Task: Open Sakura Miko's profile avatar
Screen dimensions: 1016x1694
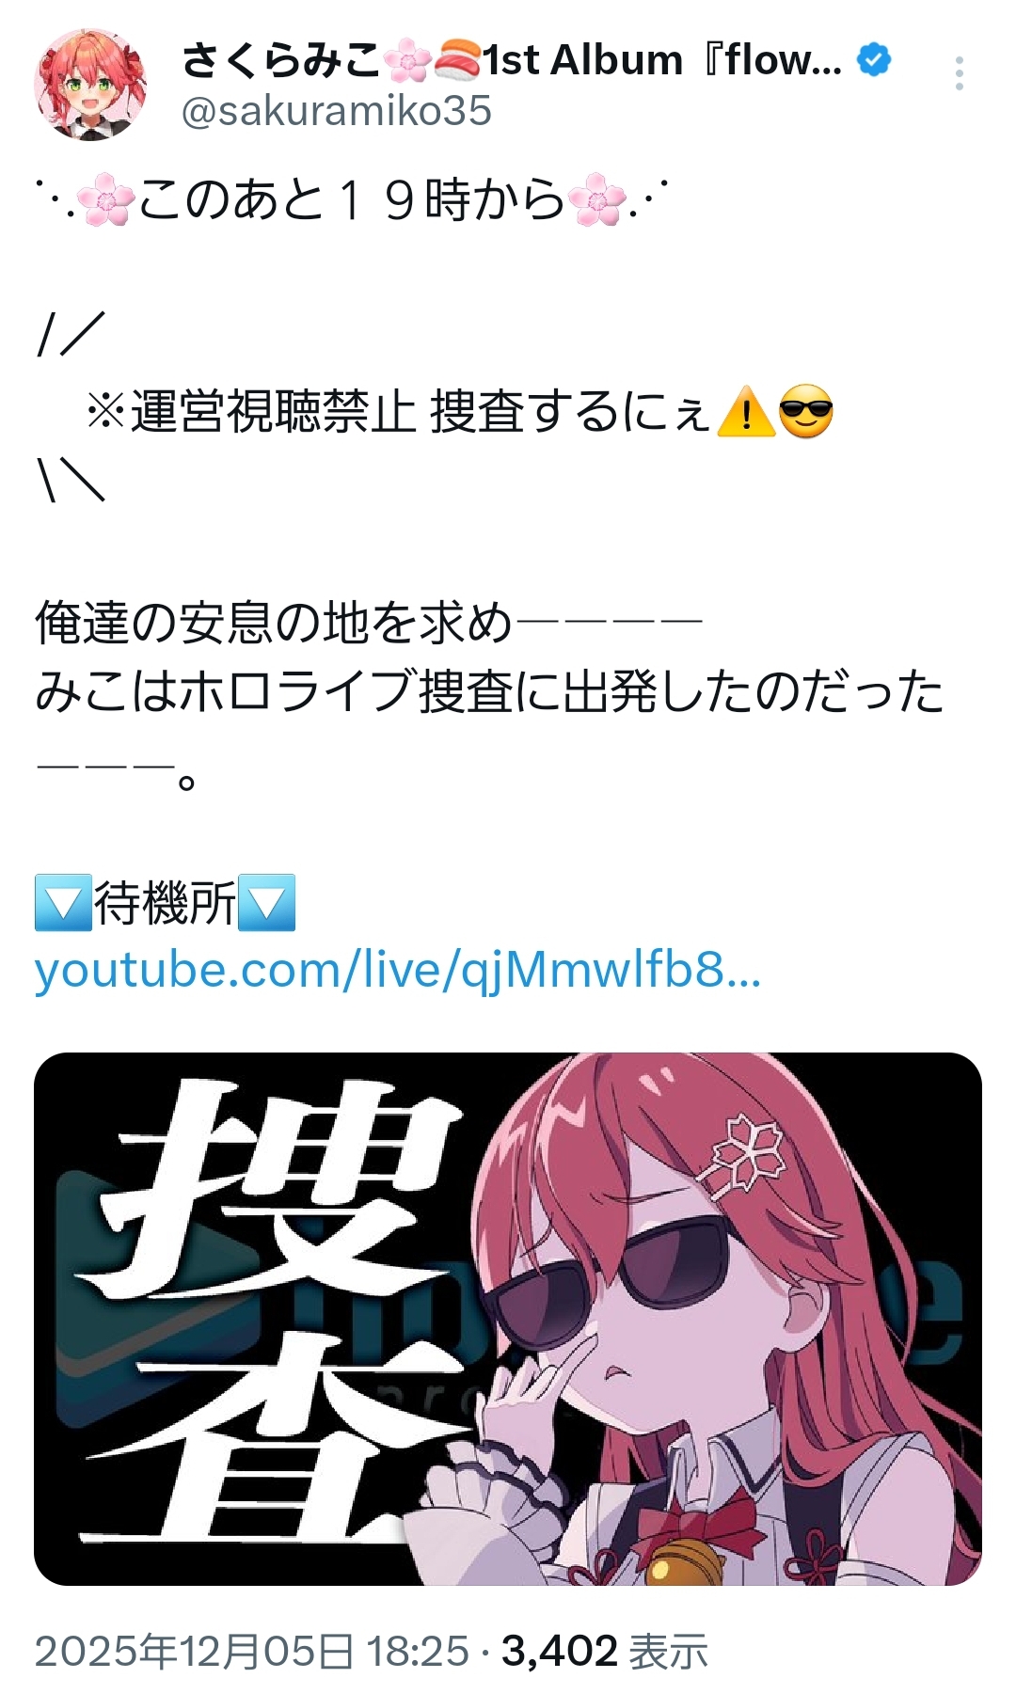Action: [x=90, y=85]
